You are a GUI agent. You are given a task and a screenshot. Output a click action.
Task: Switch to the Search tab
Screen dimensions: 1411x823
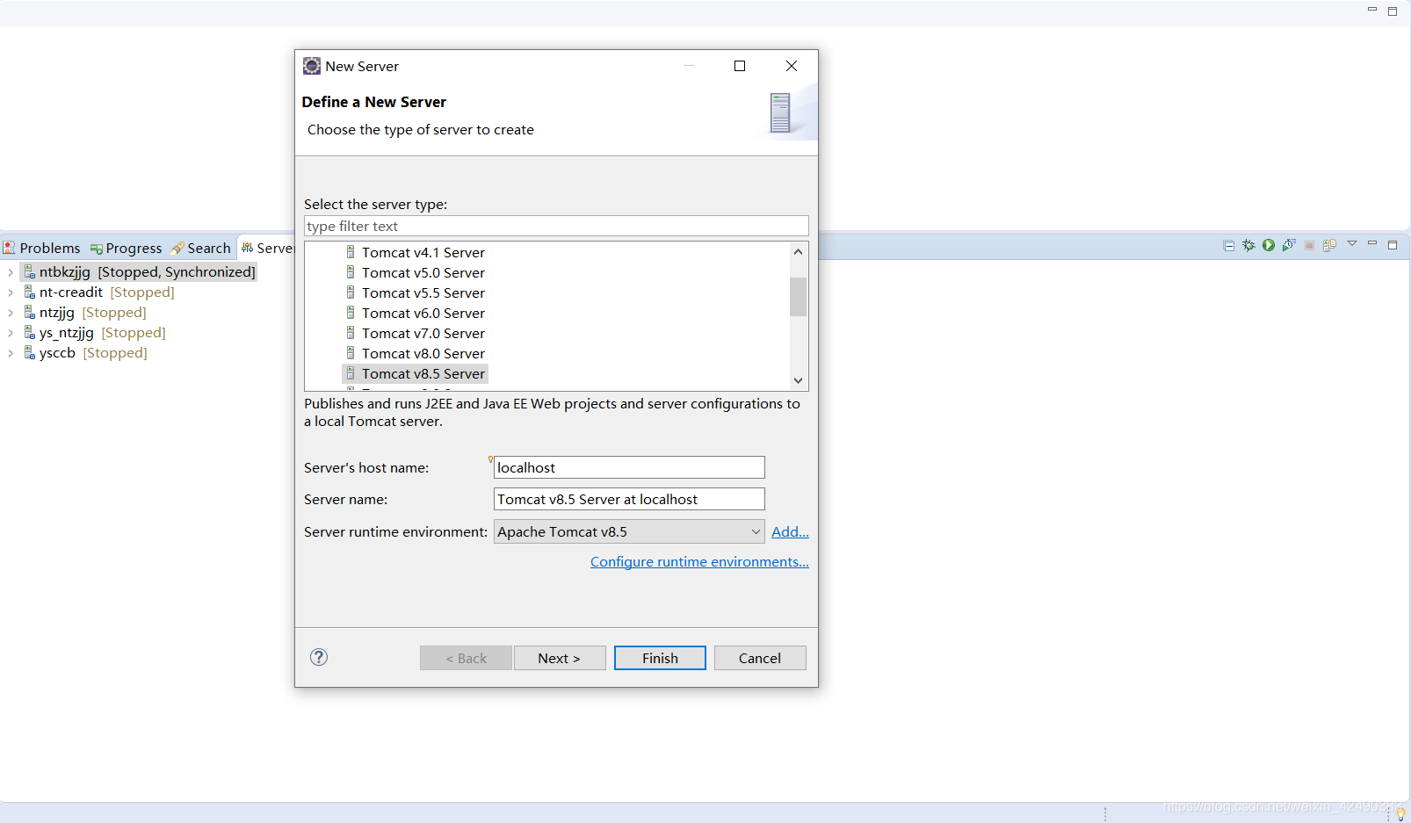click(201, 249)
